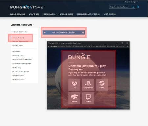Open My Credit Cards
Screen dimensions: 148x126
tap(18, 55)
